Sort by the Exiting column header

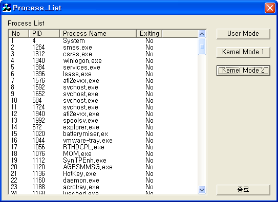(149, 33)
